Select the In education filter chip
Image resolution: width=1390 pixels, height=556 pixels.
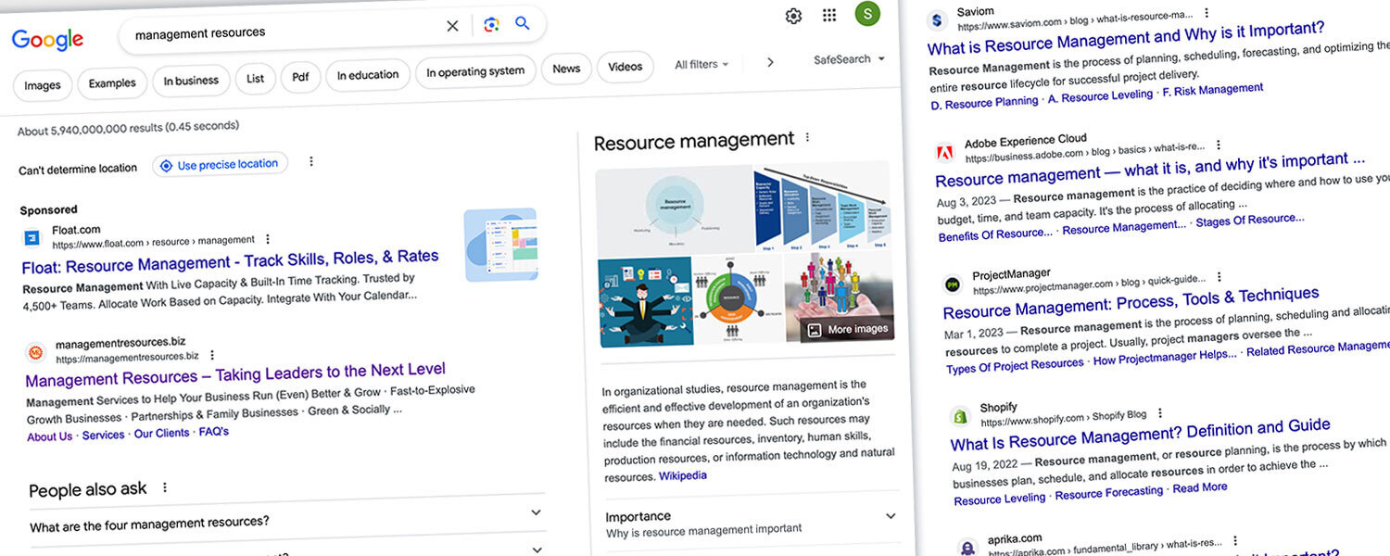pos(368,75)
